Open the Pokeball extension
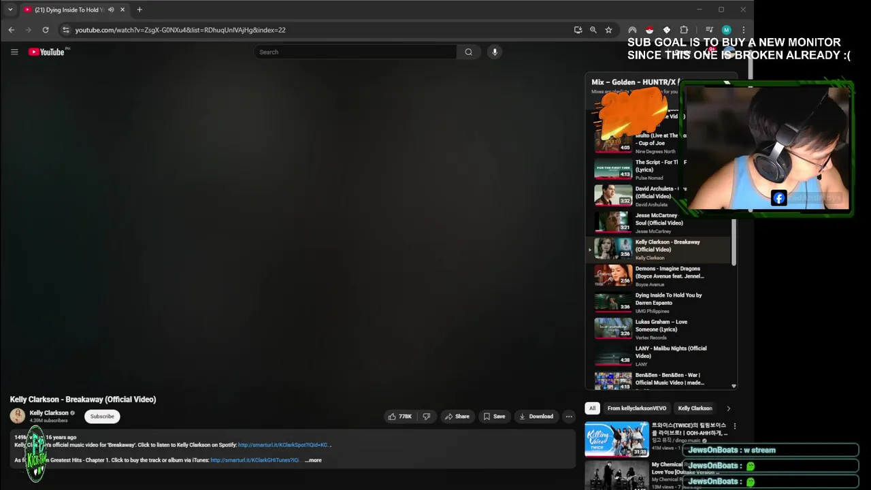This screenshot has height=490, width=871. click(x=649, y=30)
